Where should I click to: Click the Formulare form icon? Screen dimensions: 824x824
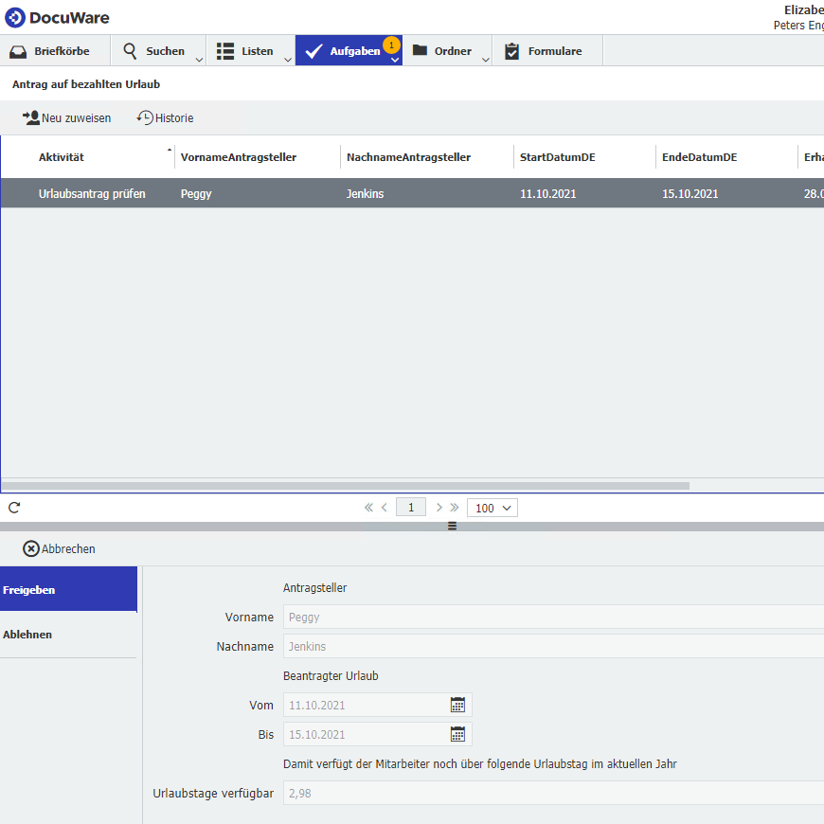512,50
